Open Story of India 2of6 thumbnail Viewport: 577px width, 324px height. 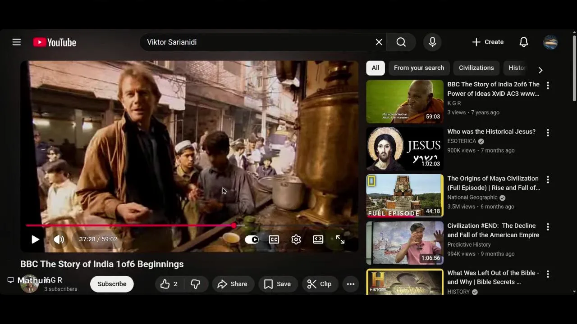(405, 102)
